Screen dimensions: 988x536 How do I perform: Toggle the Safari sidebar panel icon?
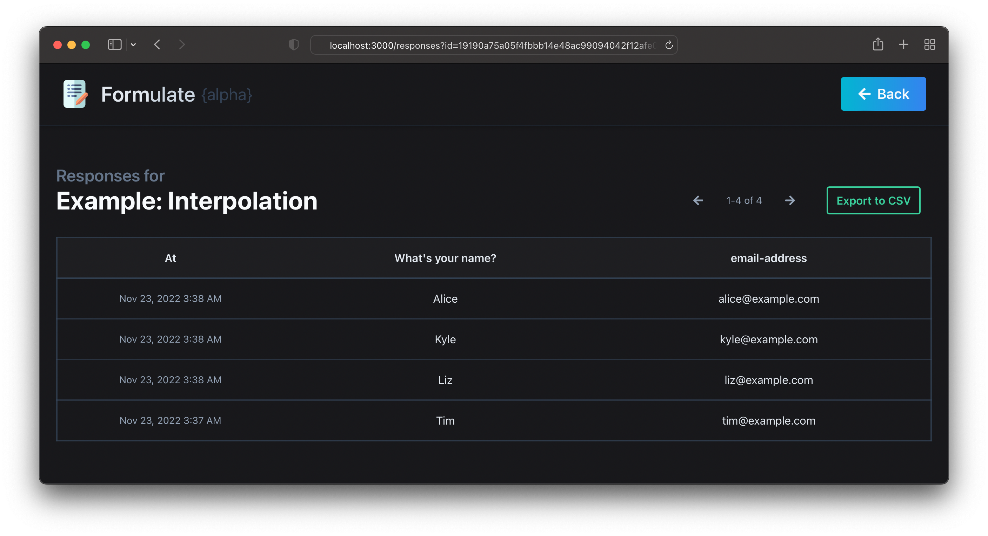pyautogui.click(x=114, y=45)
